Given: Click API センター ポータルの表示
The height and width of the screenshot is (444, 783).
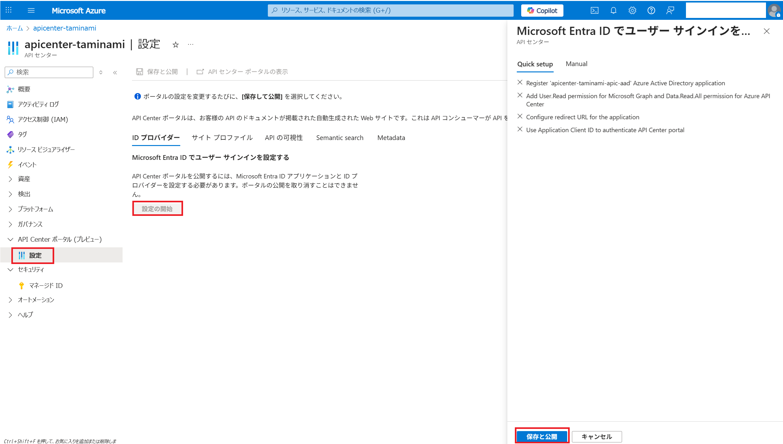Looking at the screenshot, I should [x=242, y=72].
